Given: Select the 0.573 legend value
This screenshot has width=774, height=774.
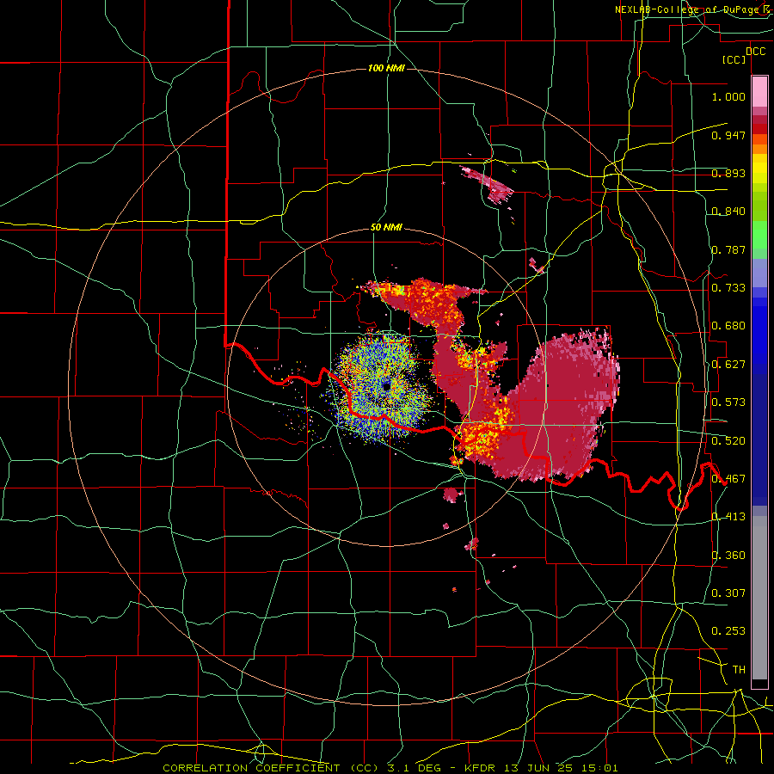Looking at the screenshot, I should [728, 402].
